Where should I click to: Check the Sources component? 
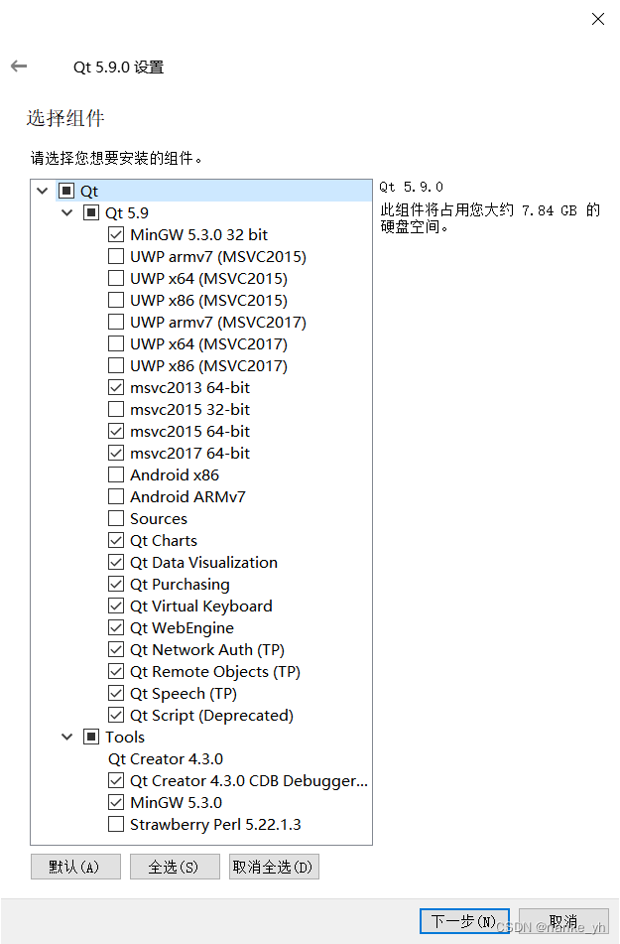116,518
